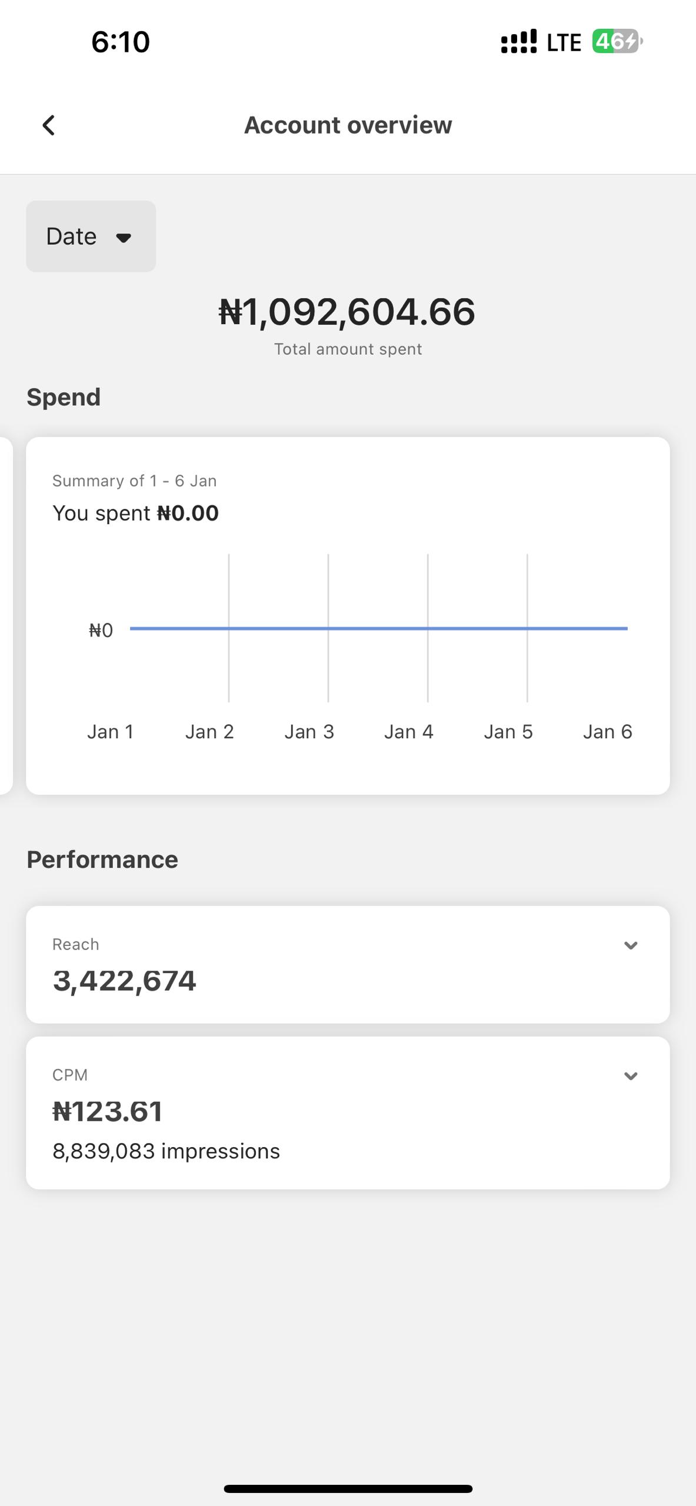
Task: Select Jan 2 on the spend chart
Action: click(210, 732)
